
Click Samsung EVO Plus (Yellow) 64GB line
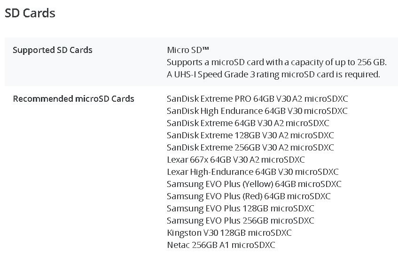[254, 184]
